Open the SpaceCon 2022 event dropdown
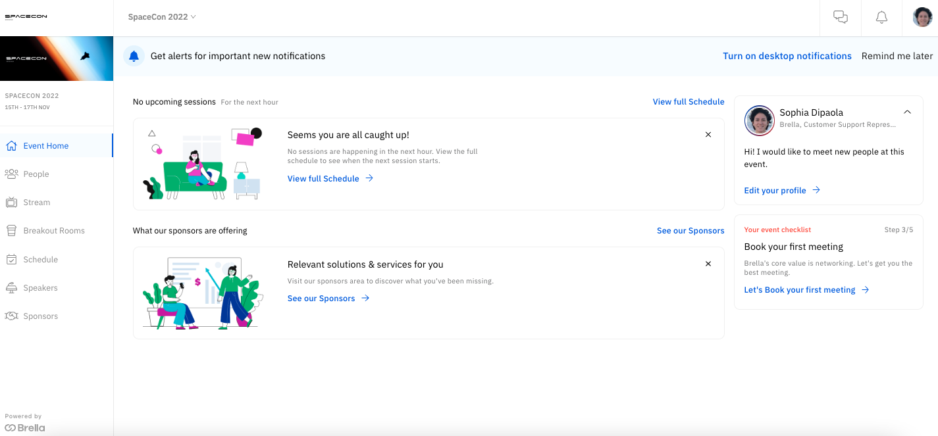938x436 pixels. pyautogui.click(x=162, y=17)
